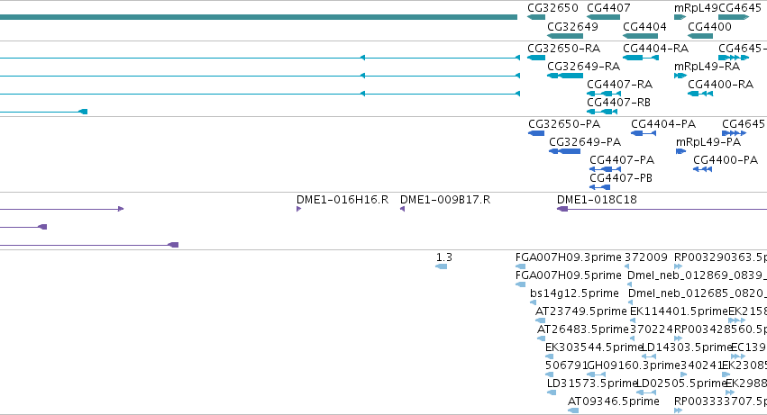Click the CG4404-RA transcript label

[x=655, y=49]
